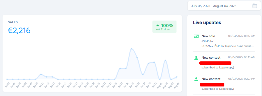Click the green up-arrow in 100% badge
The height and width of the screenshot is (96, 262).
tap(157, 26)
